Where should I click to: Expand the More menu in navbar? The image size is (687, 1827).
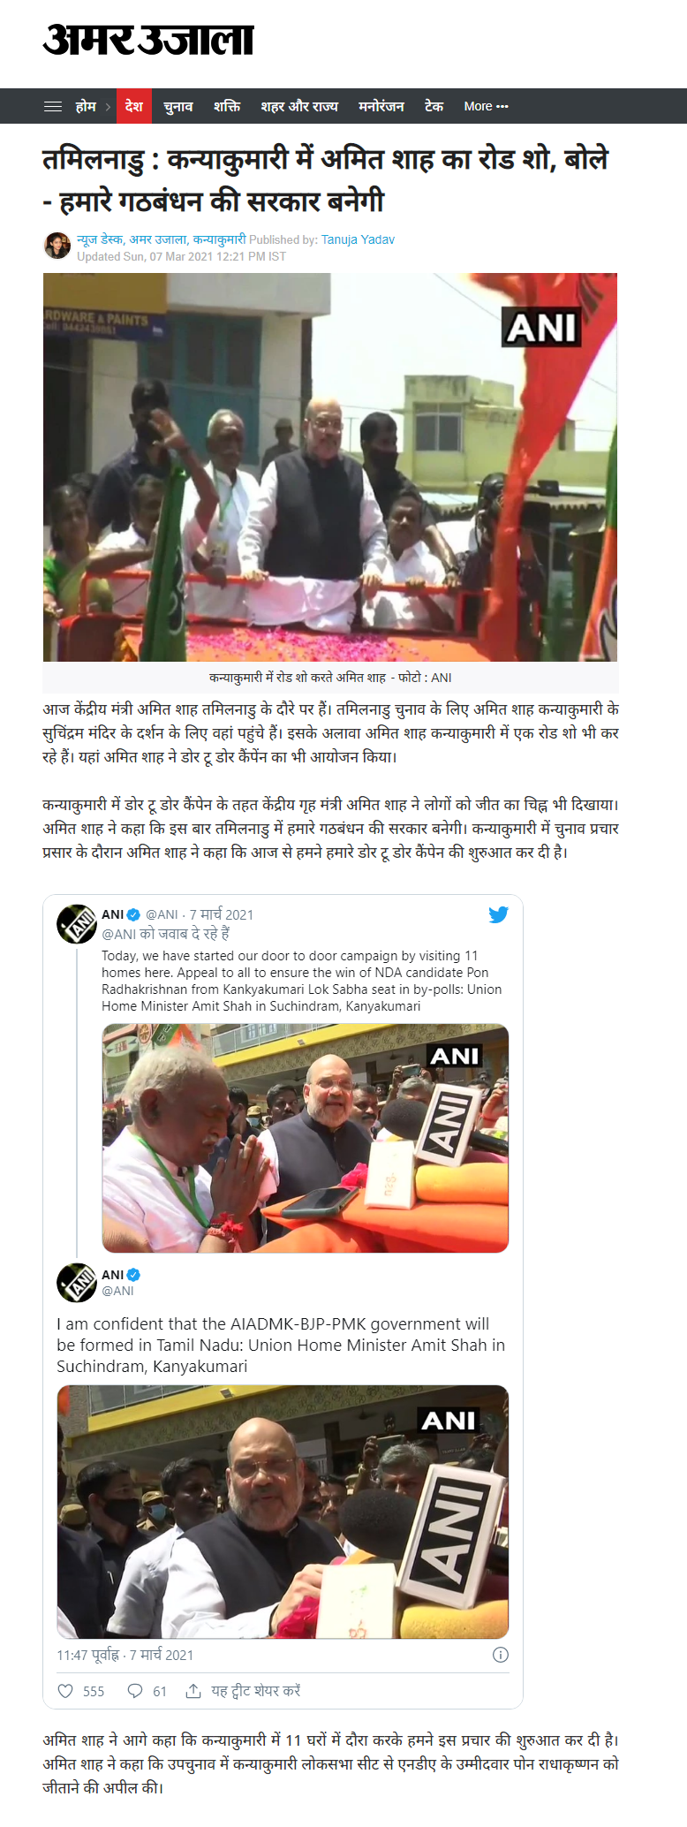[x=486, y=106]
